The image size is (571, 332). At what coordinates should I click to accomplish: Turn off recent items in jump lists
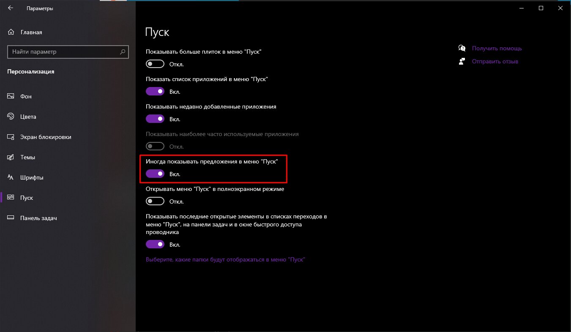[x=155, y=244]
